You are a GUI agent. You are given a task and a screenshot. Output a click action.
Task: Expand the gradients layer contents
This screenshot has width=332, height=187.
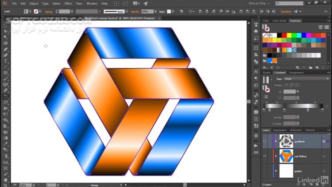(x=276, y=141)
